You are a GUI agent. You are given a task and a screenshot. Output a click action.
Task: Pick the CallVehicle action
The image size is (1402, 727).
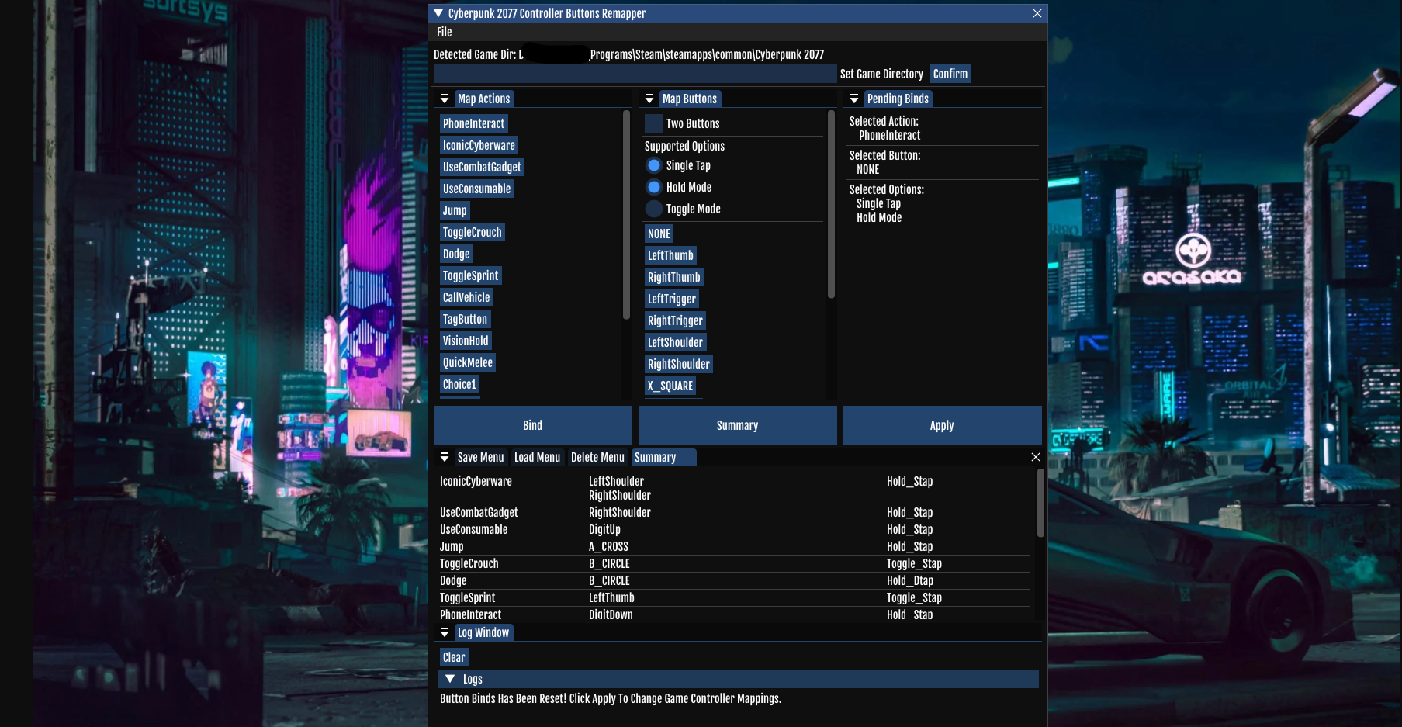click(x=466, y=297)
